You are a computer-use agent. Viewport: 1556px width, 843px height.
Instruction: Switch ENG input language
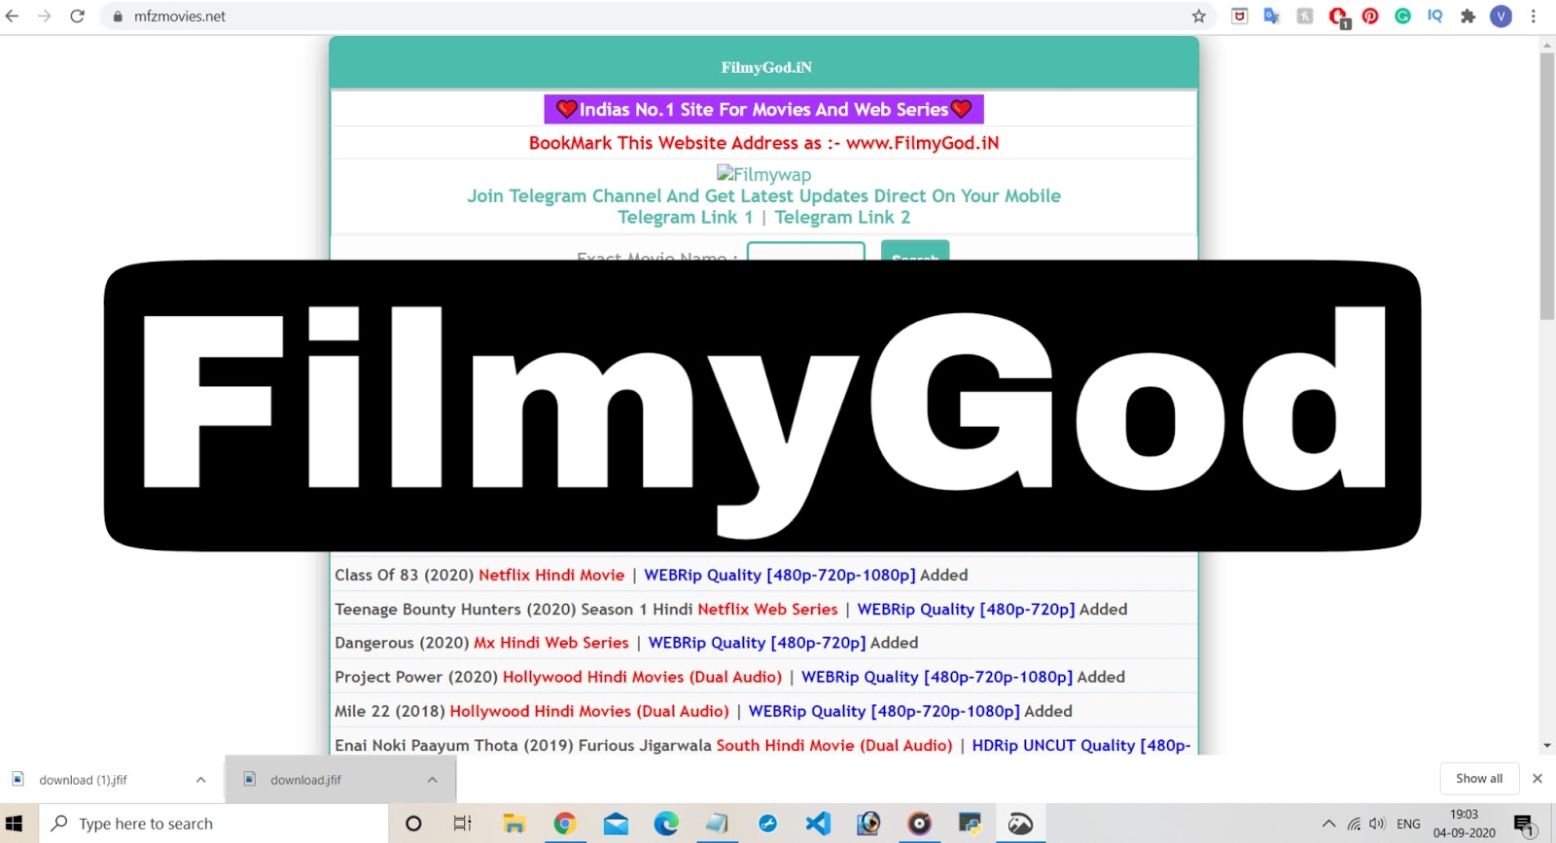click(1408, 824)
